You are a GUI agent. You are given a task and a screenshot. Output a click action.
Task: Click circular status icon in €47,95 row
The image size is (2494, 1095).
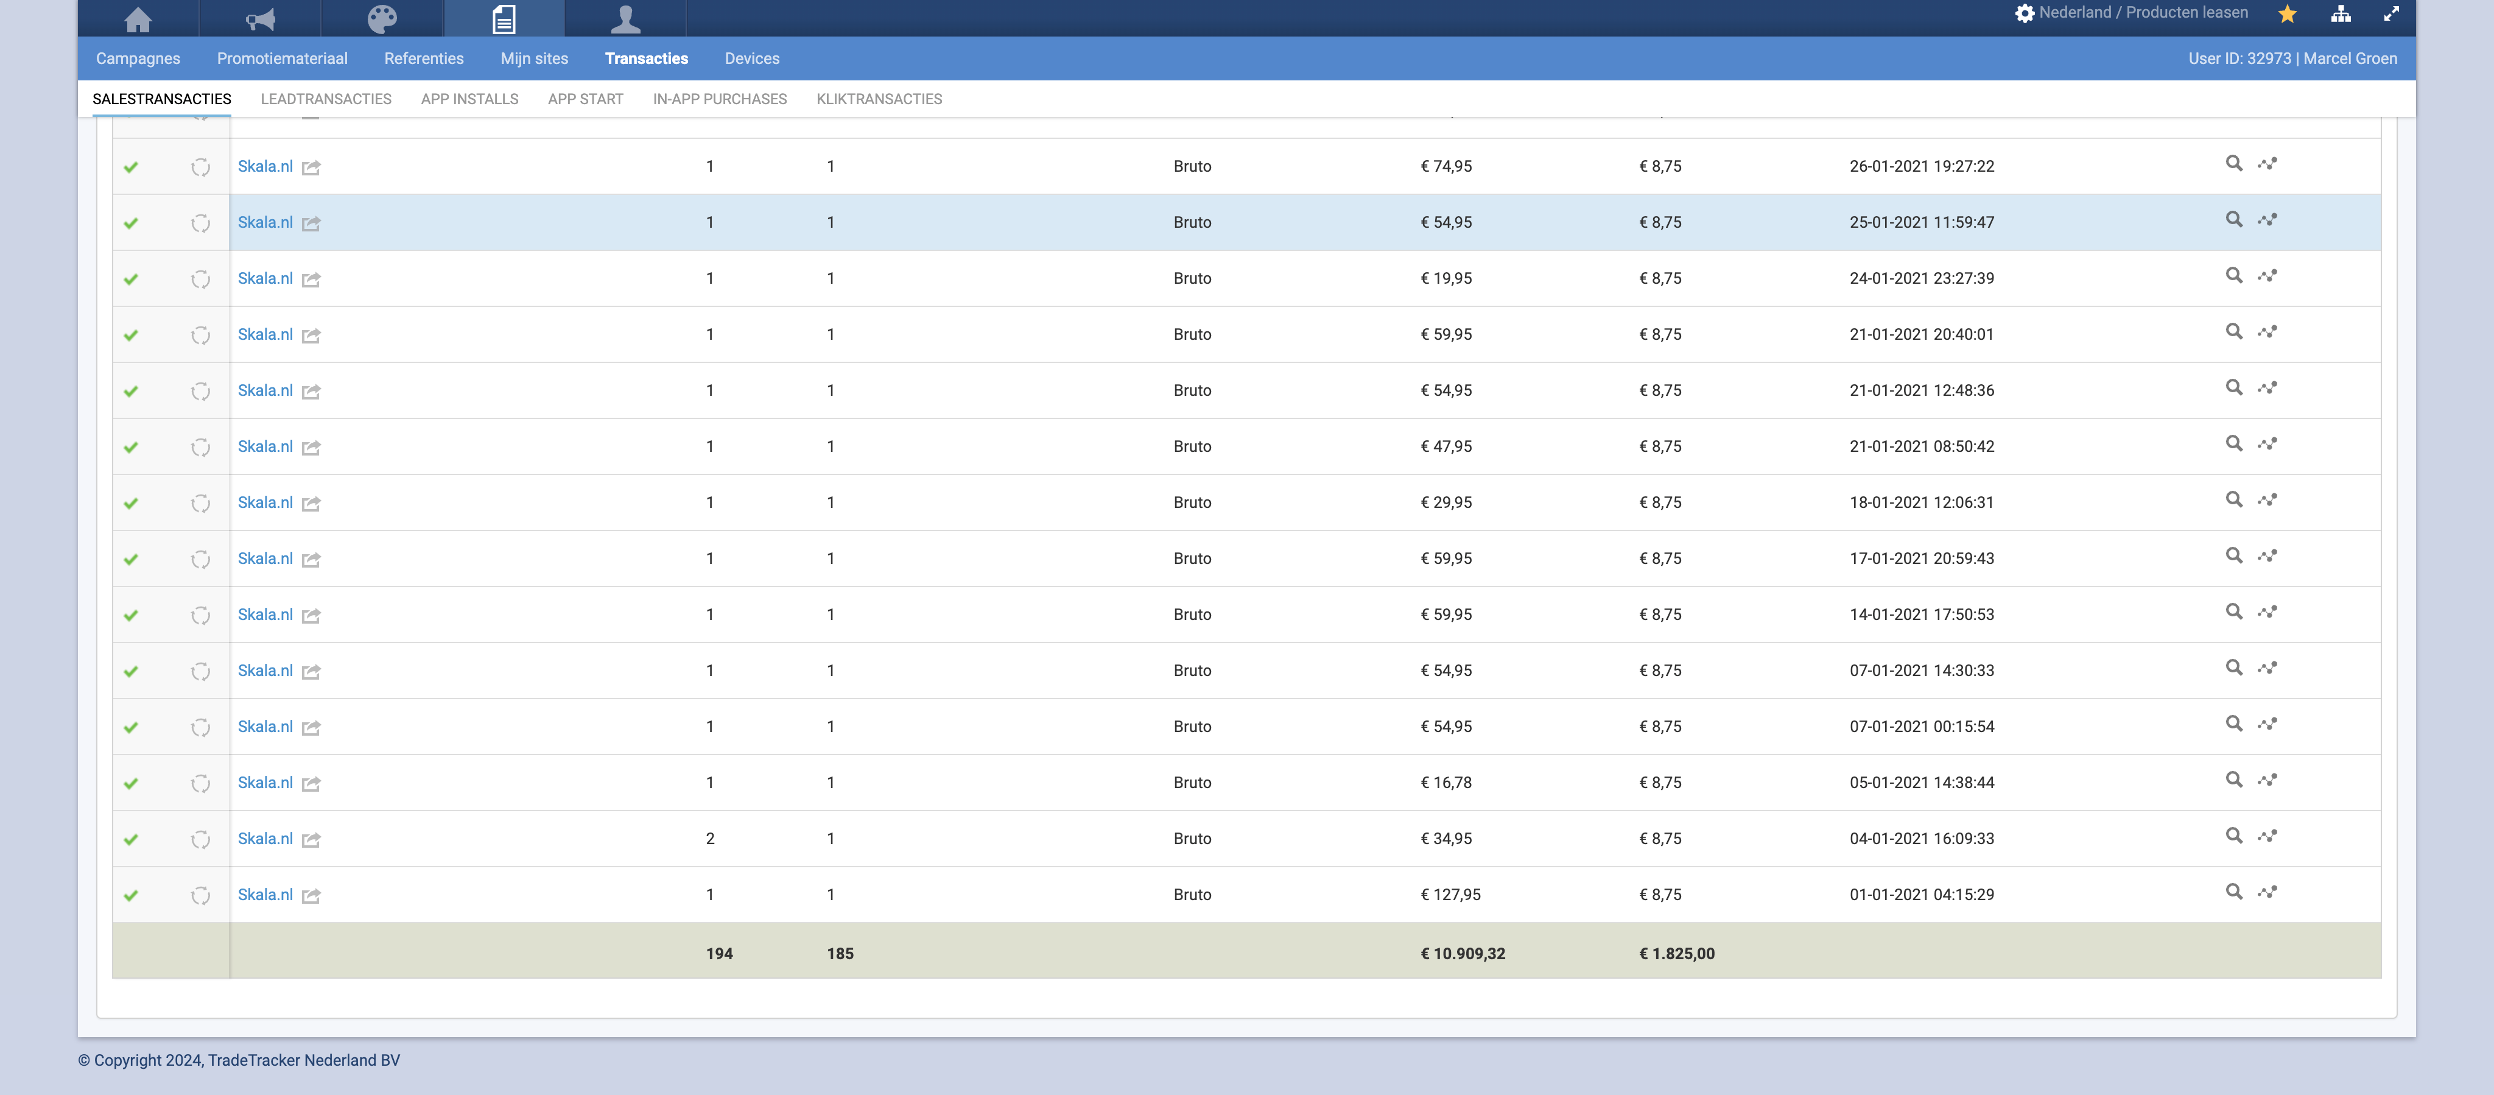[200, 447]
